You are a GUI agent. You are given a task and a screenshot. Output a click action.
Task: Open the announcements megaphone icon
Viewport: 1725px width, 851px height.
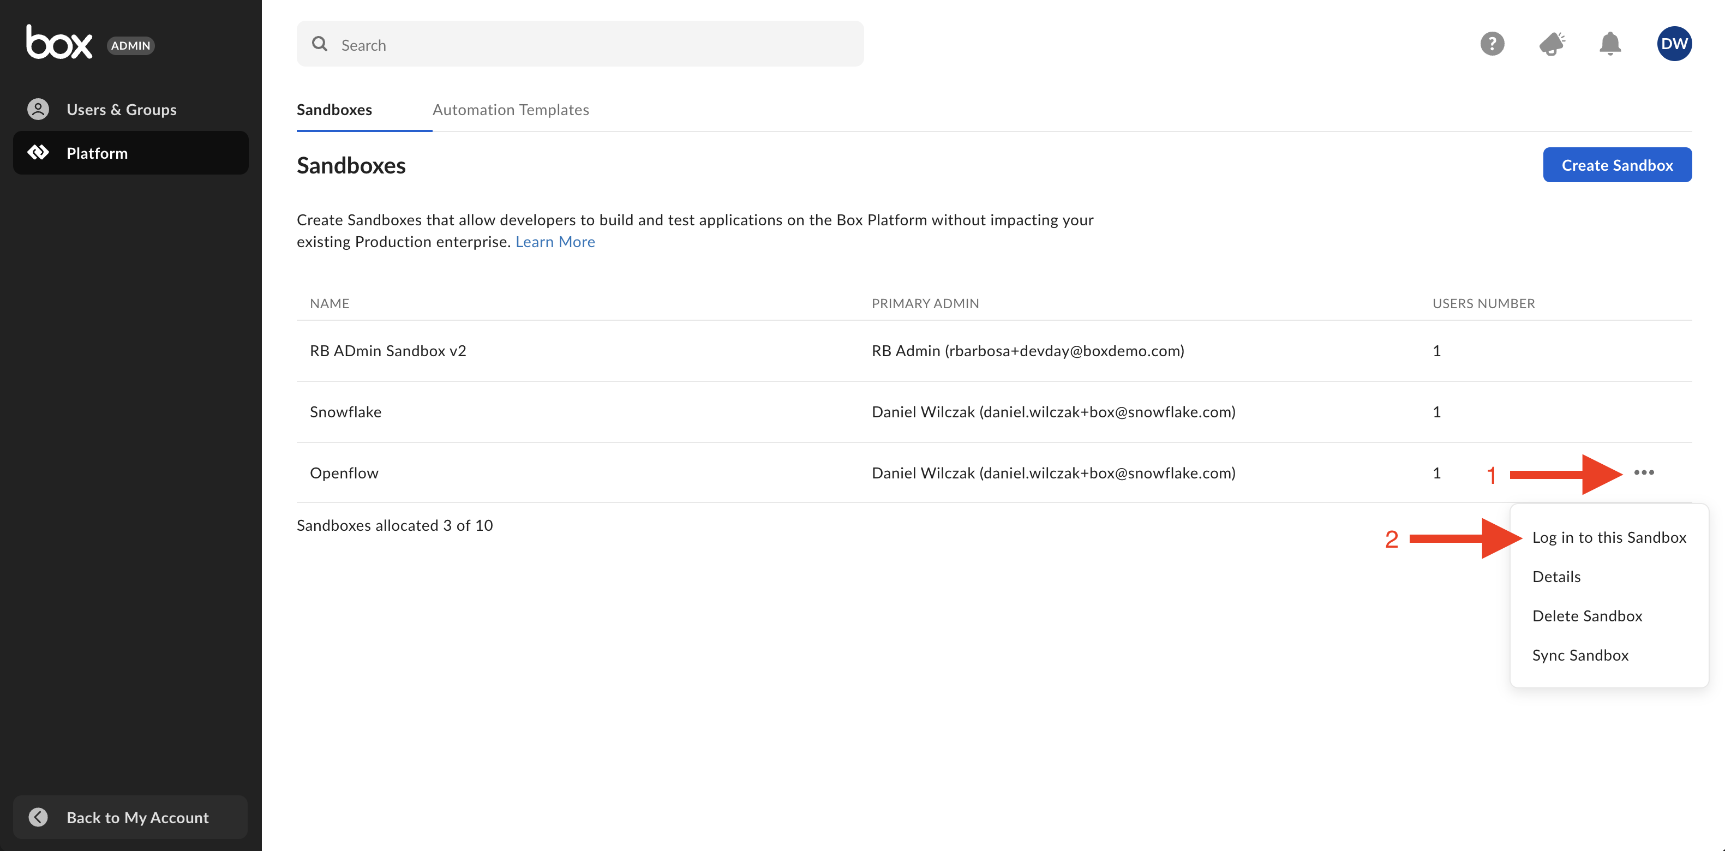coord(1551,44)
